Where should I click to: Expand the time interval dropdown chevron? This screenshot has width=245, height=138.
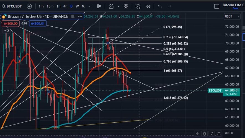(x=89, y=6)
